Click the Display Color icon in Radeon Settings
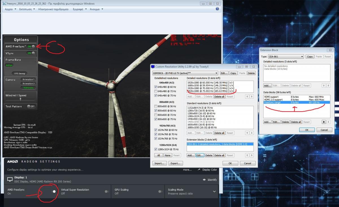Screen dimensions: 339x207 pos(199,170)
